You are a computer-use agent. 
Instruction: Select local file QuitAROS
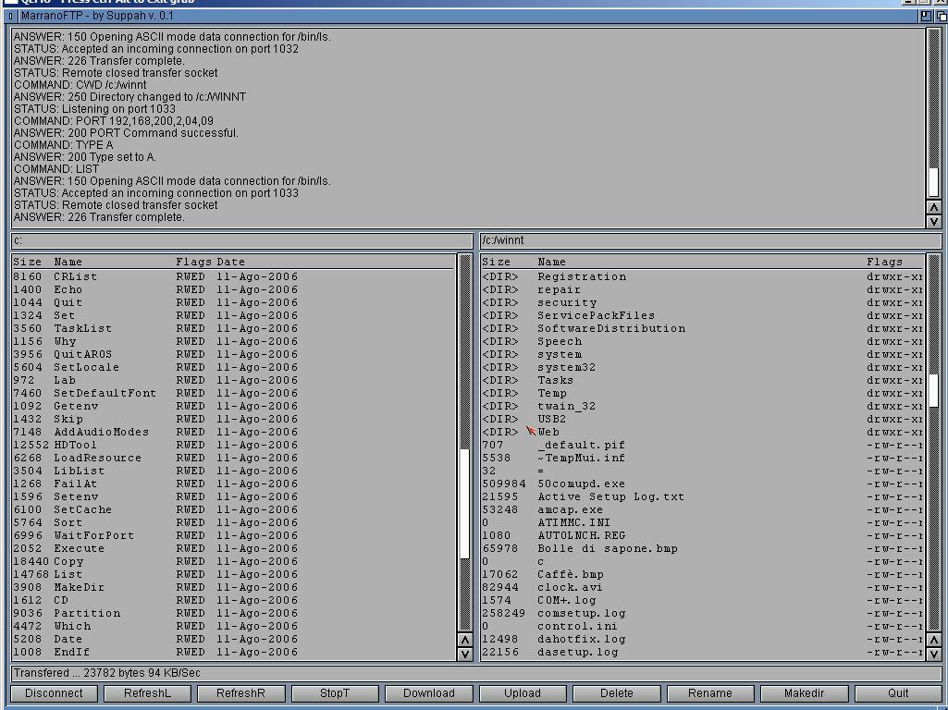pyautogui.click(x=233, y=355)
